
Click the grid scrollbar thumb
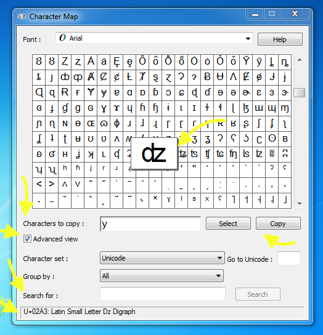click(x=299, y=93)
